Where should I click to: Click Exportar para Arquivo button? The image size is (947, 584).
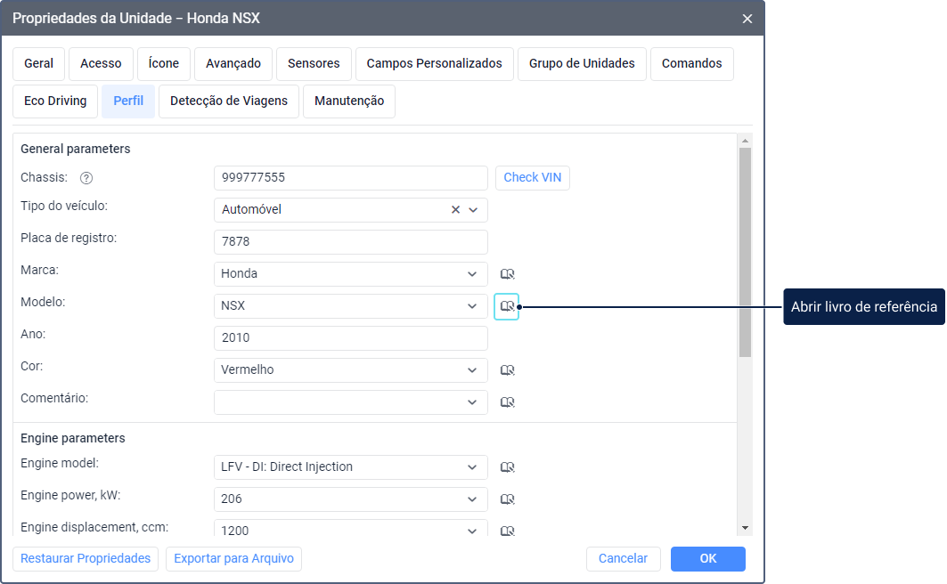click(x=233, y=559)
